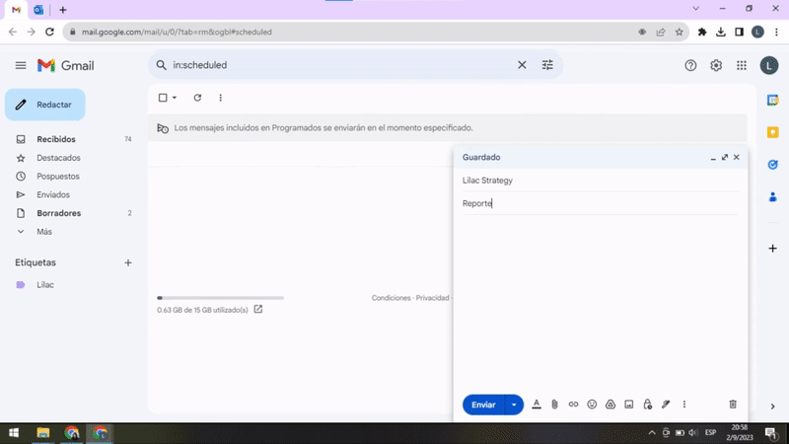
Task: Insert an emoji
Action: [x=592, y=405]
